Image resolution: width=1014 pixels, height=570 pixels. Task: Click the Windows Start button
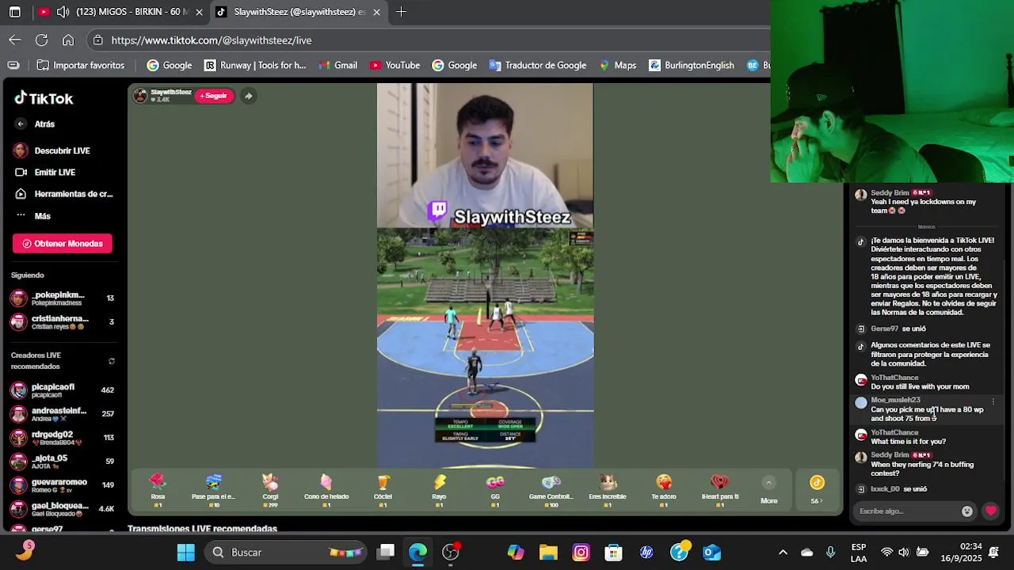pos(185,552)
